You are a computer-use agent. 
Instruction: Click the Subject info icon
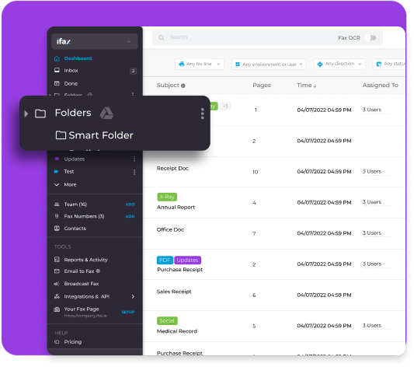[x=183, y=86]
